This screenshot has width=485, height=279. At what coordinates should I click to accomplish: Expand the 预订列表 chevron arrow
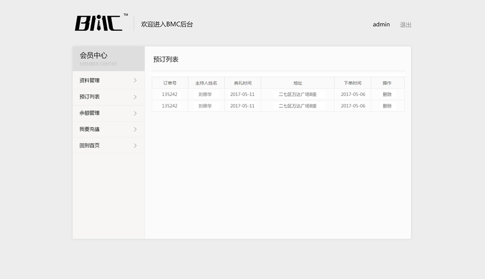tap(135, 97)
